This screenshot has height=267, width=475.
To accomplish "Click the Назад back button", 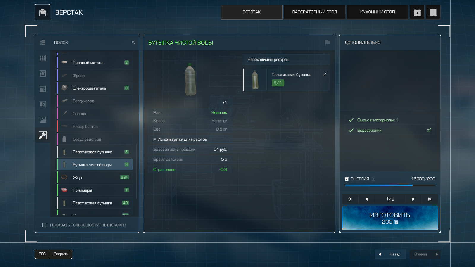I will tap(390, 254).
